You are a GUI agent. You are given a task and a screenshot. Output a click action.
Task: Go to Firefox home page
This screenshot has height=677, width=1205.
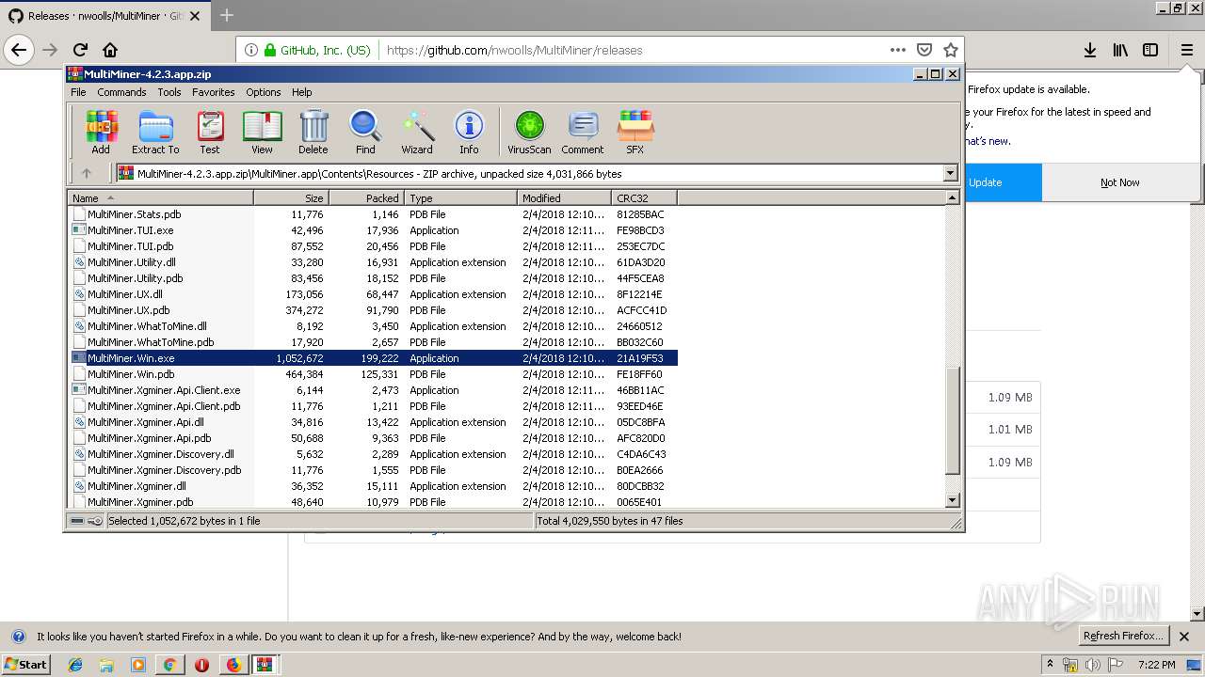(110, 50)
